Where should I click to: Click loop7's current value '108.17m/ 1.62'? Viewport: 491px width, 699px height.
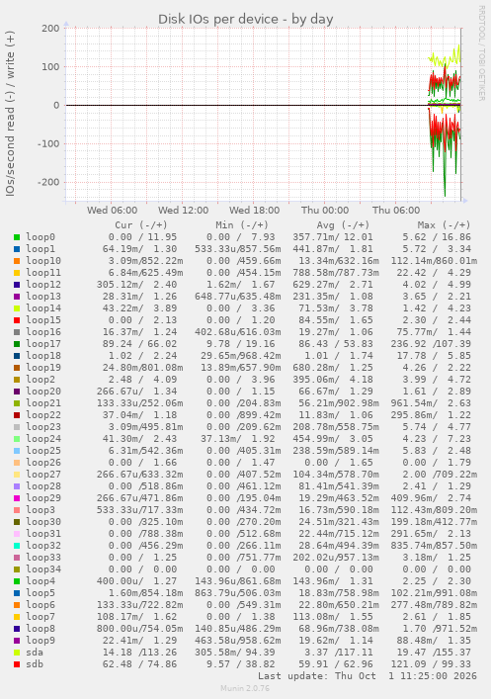tap(136, 617)
